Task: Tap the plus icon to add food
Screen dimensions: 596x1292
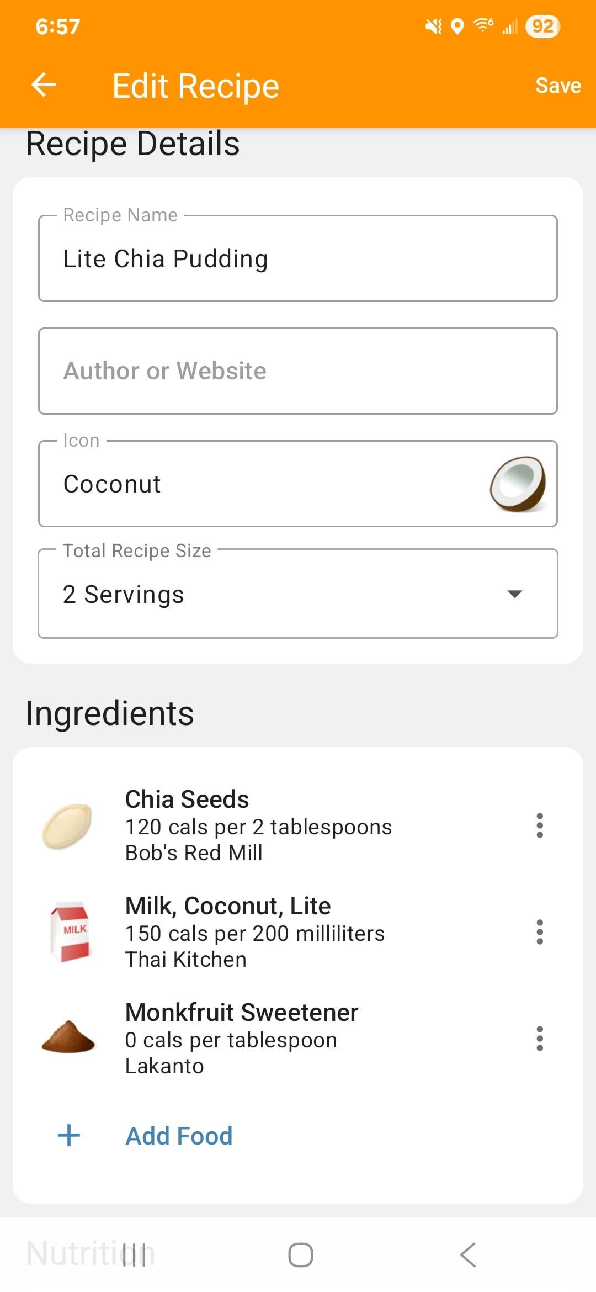Action: 69,1136
